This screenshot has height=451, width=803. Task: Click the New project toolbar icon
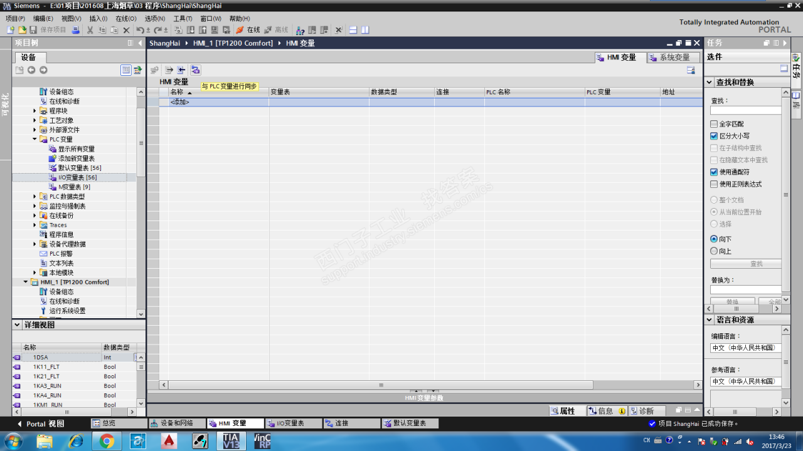point(11,30)
